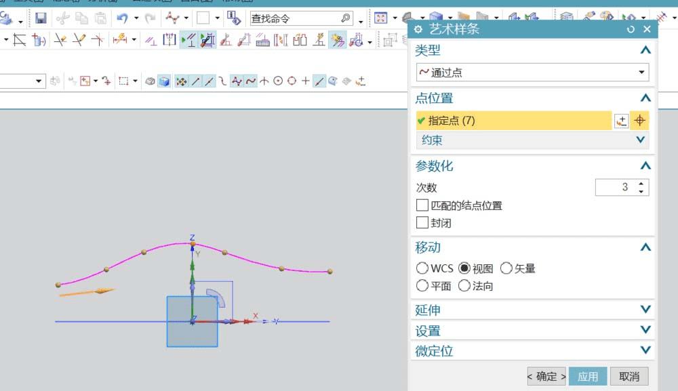Expand the 设置 section
Image resolution: width=678 pixels, height=391 pixels.
pyautogui.click(x=645, y=329)
